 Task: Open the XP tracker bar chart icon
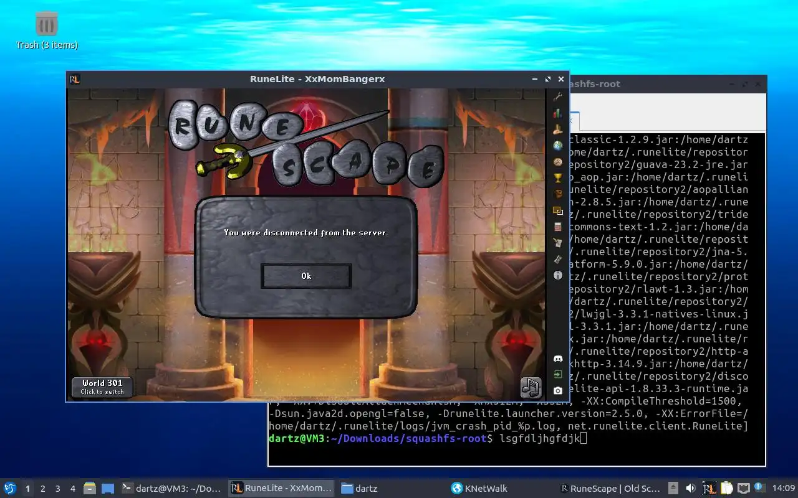pyautogui.click(x=558, y=113)
